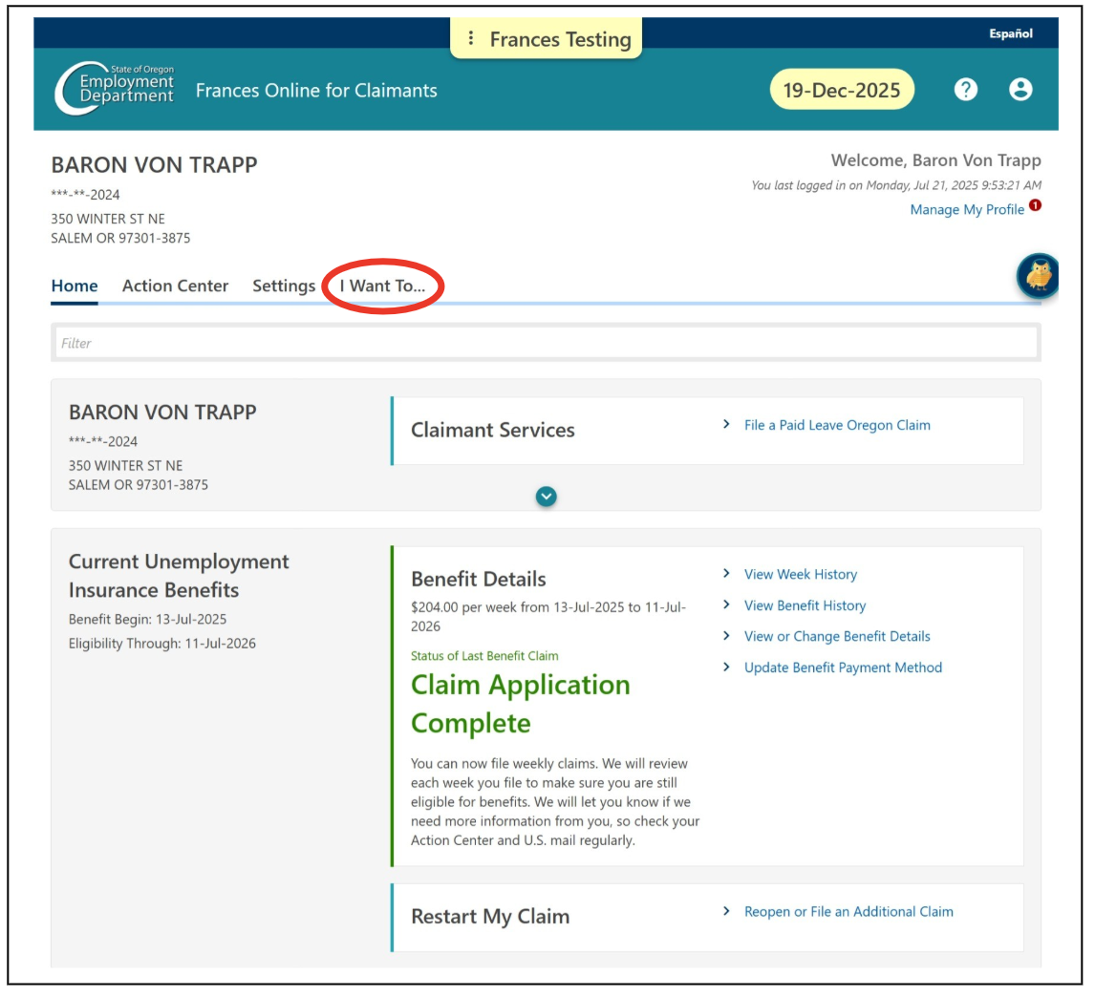Open the help question mark icon
Viewport: 1095px width, 996px height.
966,90
